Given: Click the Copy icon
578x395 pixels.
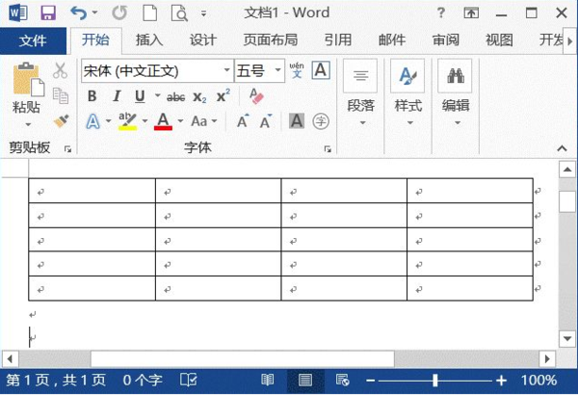Looking at the screenshot, I should [x=61, y=95].
